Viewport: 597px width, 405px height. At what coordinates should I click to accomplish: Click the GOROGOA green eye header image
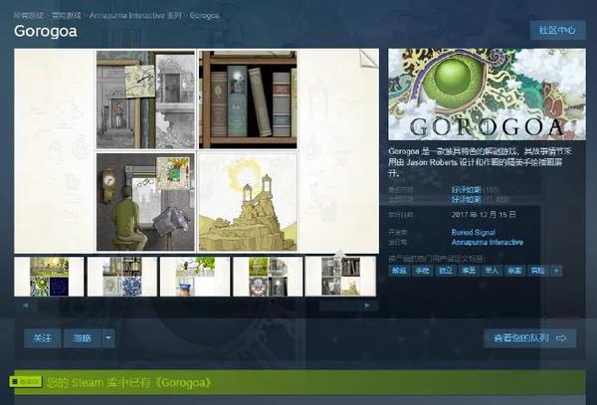tap(487, 95)
